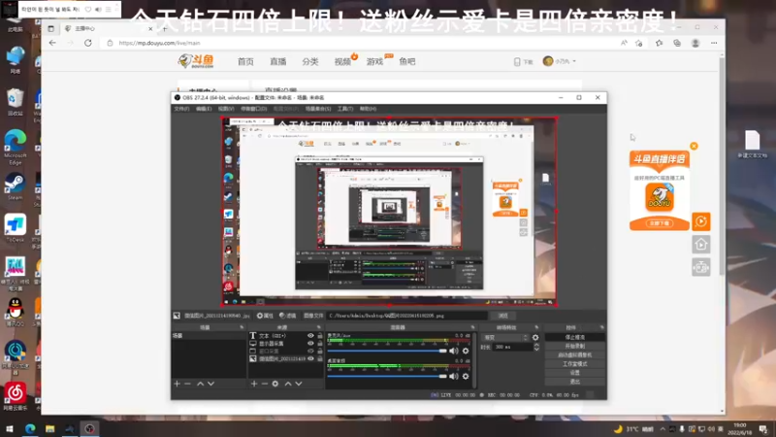Open the browser favorites star icon
The width and height of the screenshot is (776, 437).
point(659,43)
